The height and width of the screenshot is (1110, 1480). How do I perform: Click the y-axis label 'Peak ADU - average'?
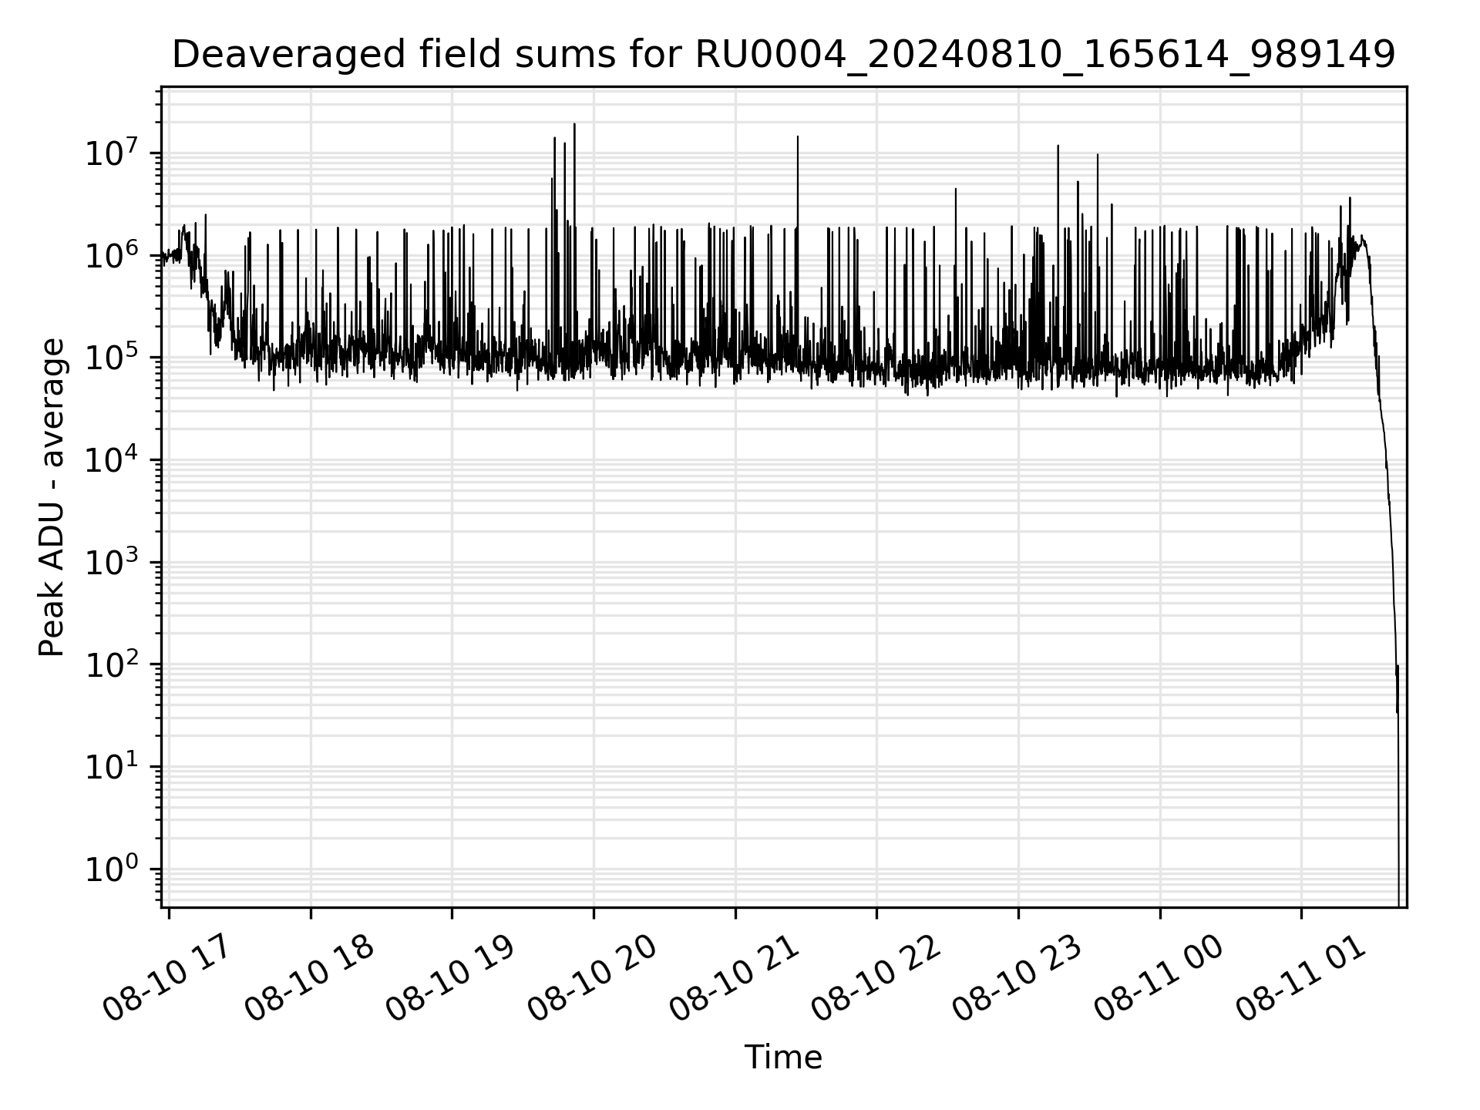point(52,497)
